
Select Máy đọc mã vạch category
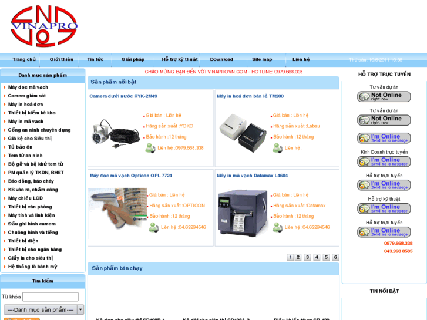coord(28,87)
